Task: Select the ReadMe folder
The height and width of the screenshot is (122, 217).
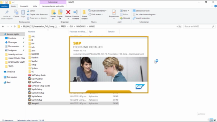Action: click(x=33, y=58)
